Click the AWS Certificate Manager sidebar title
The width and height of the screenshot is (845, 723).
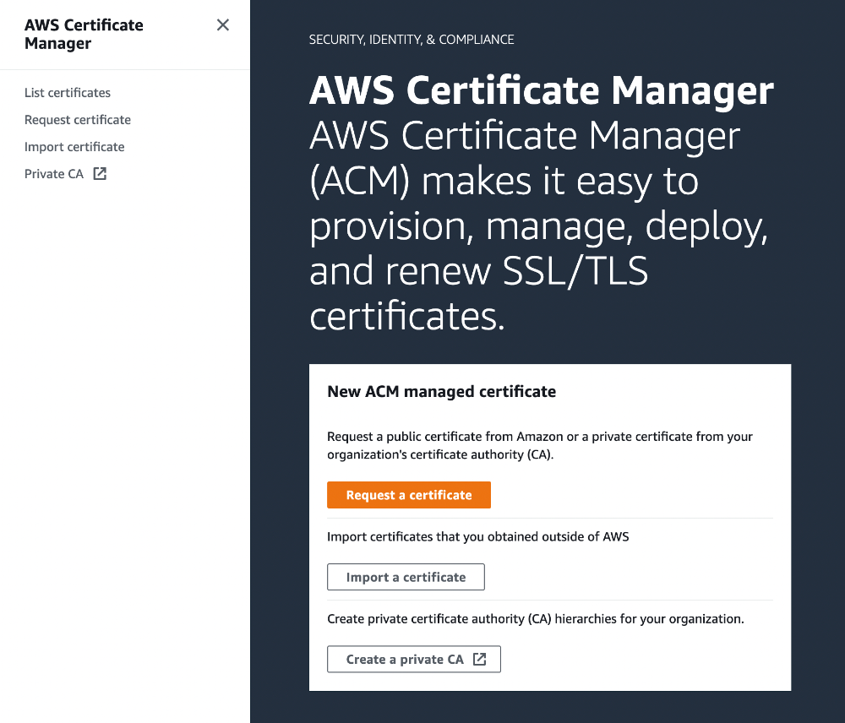pos(84,34)
